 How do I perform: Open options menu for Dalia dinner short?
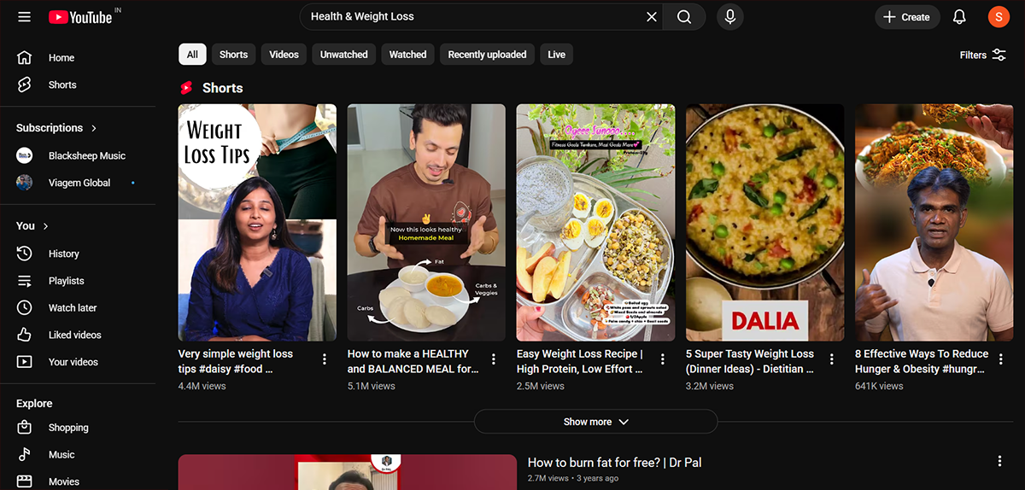832,359
